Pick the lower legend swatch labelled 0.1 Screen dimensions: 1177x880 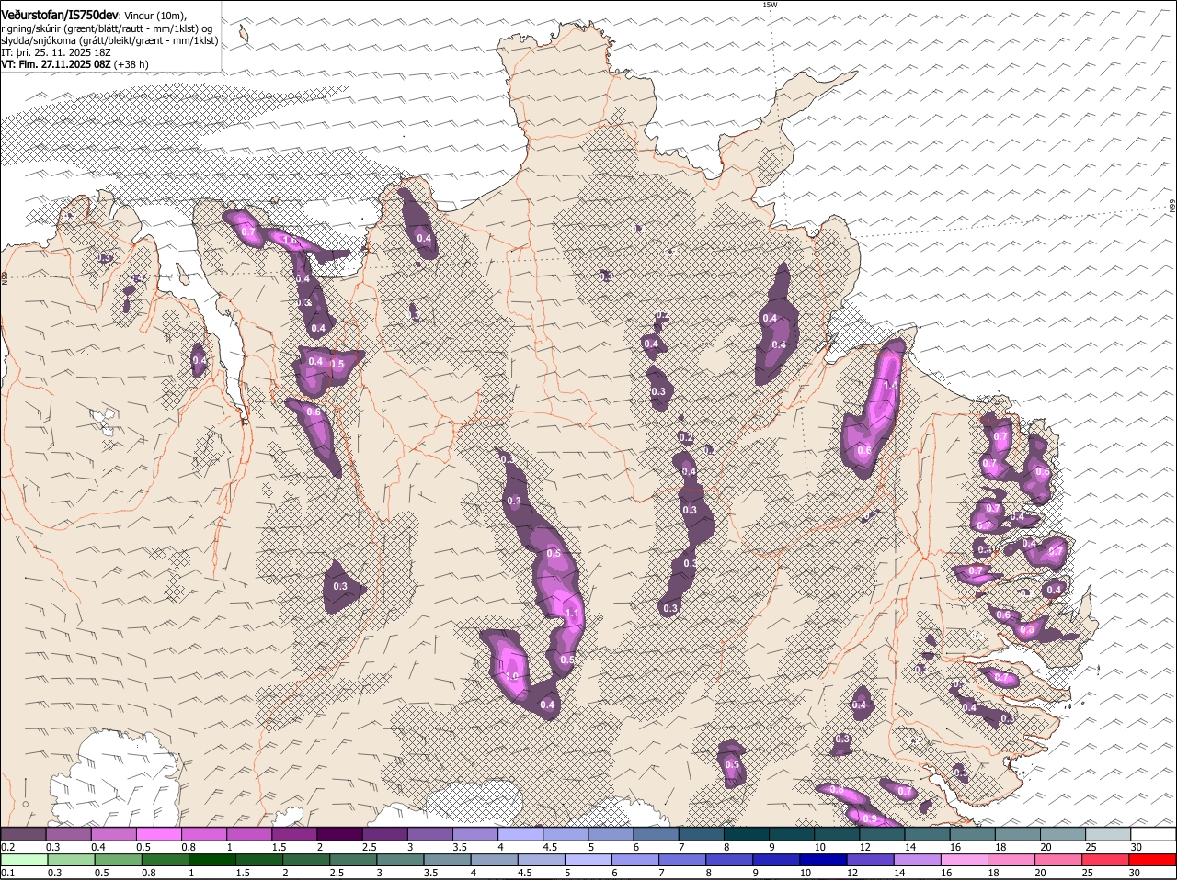[x=23, y=860]
